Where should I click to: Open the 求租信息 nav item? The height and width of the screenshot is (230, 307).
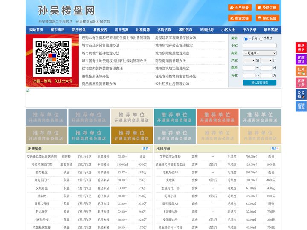coord(185,30)
